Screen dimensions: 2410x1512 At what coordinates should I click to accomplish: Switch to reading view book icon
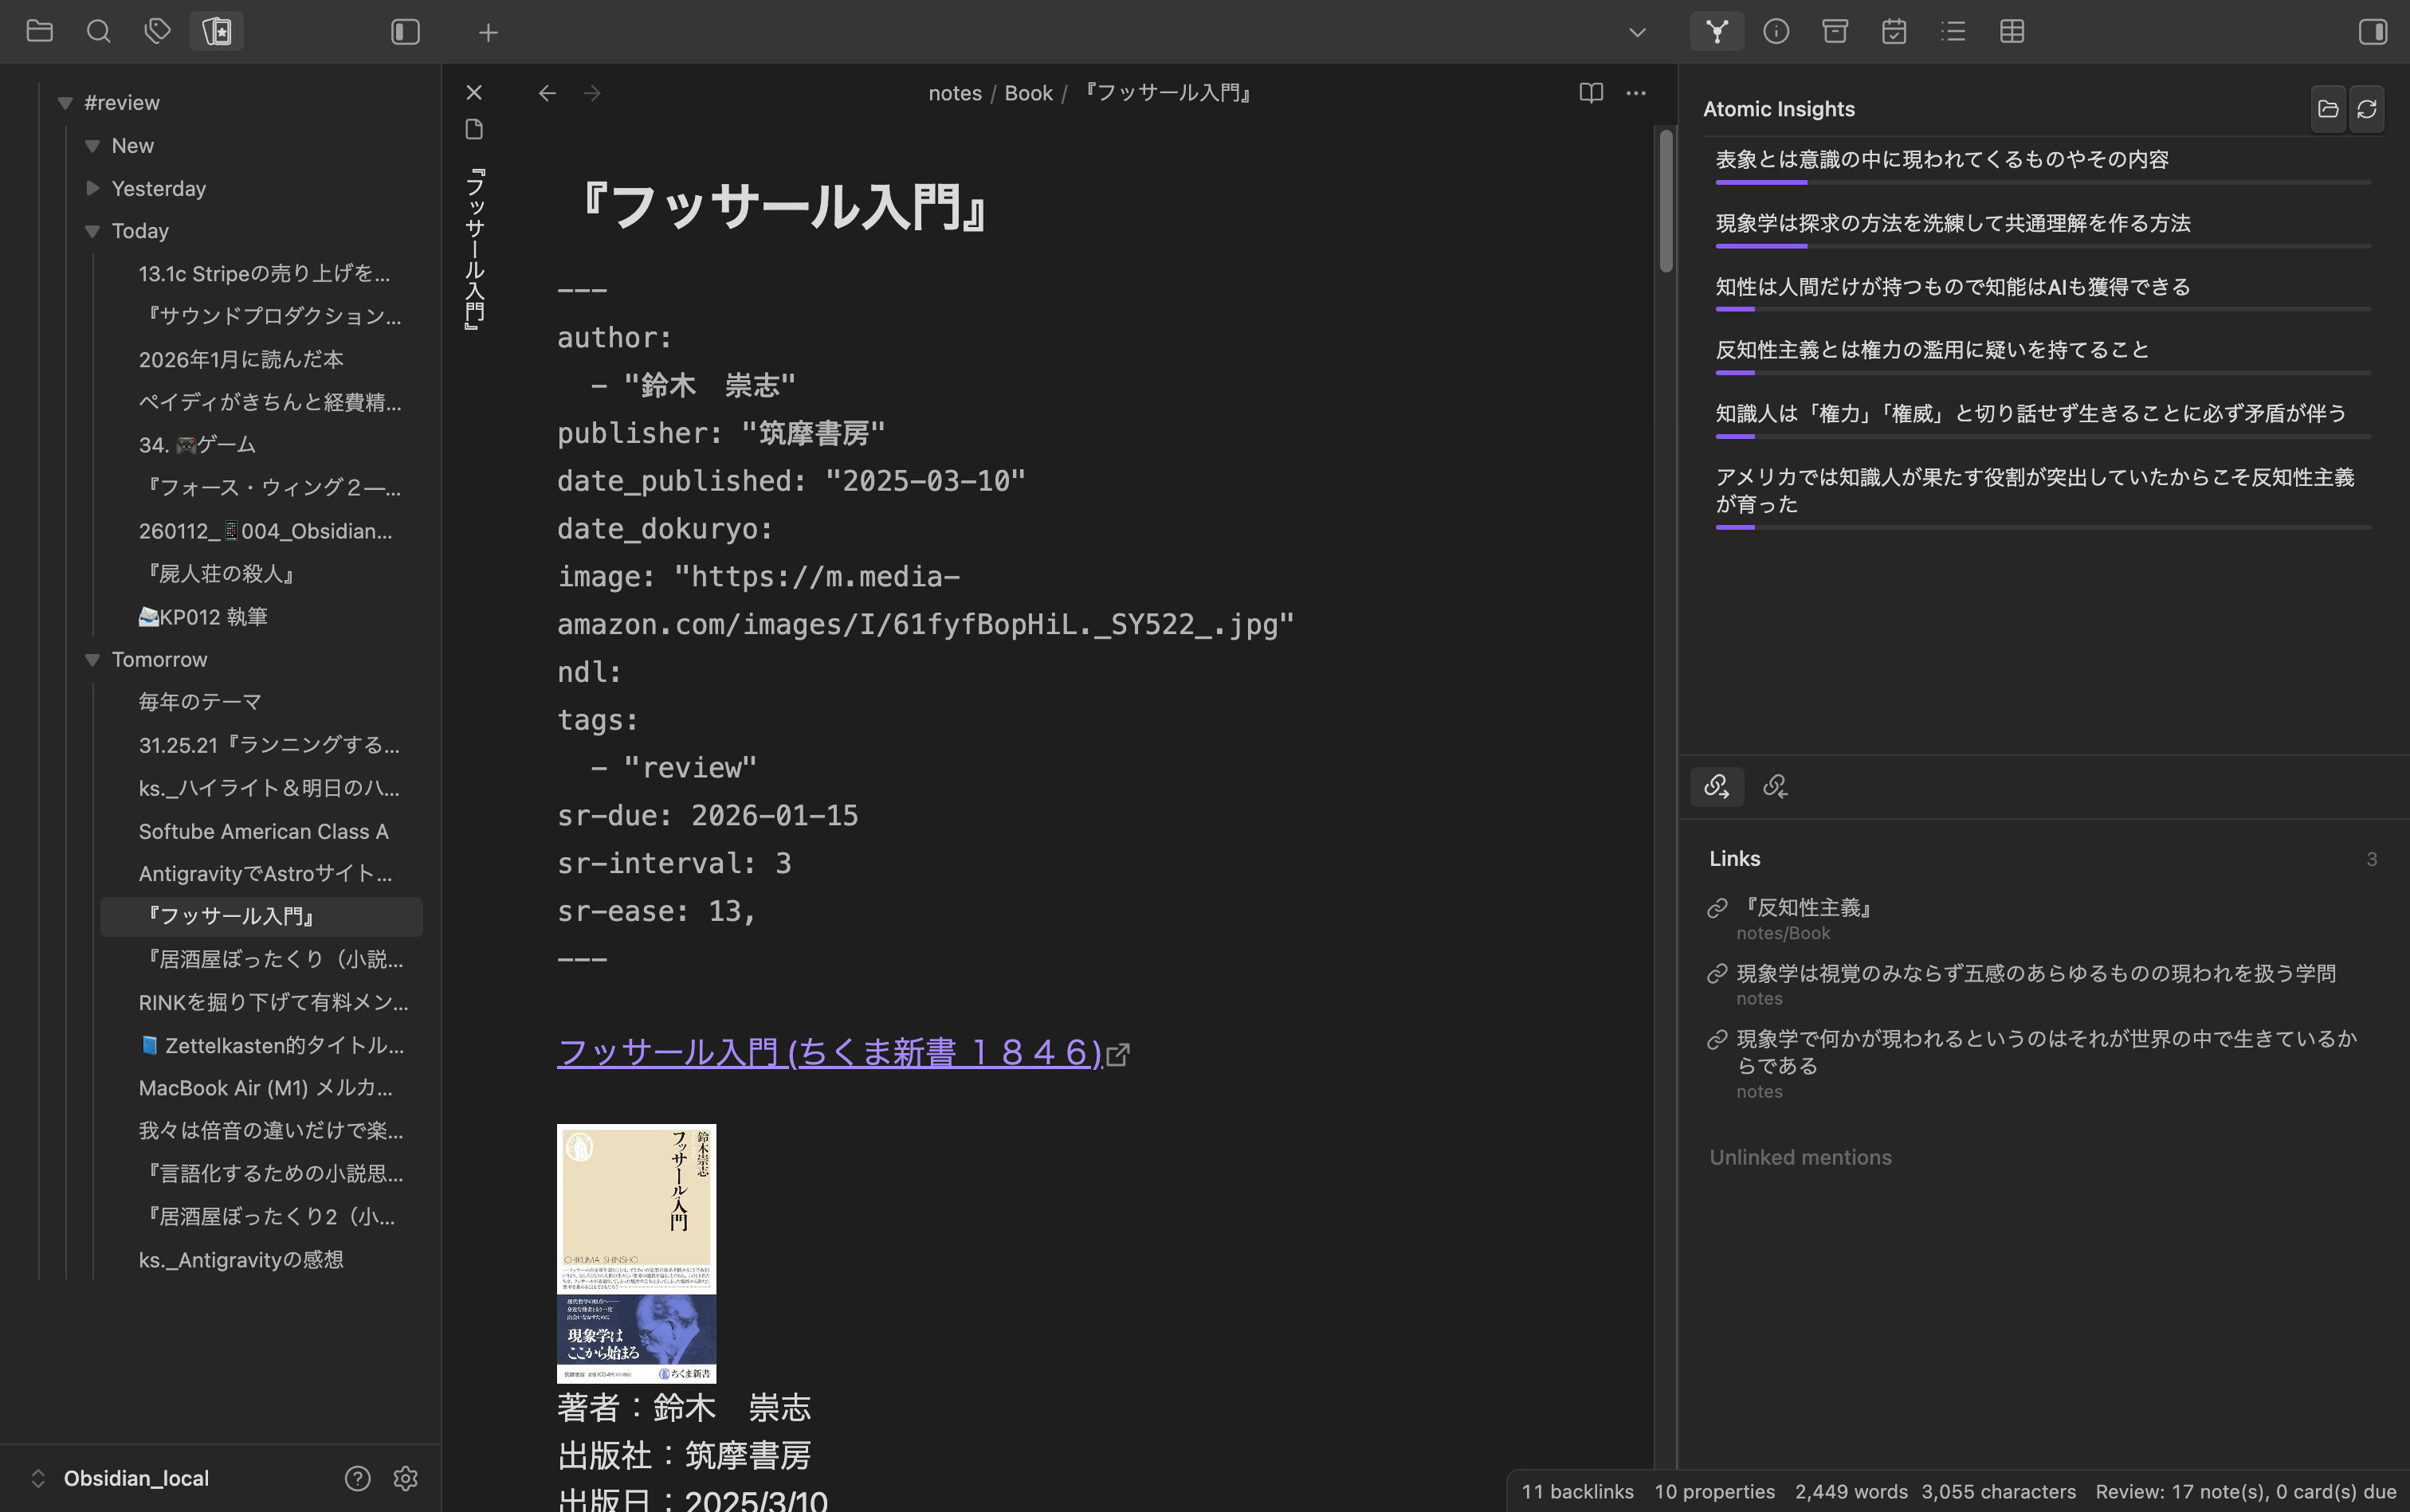(x=1591, y=93)
